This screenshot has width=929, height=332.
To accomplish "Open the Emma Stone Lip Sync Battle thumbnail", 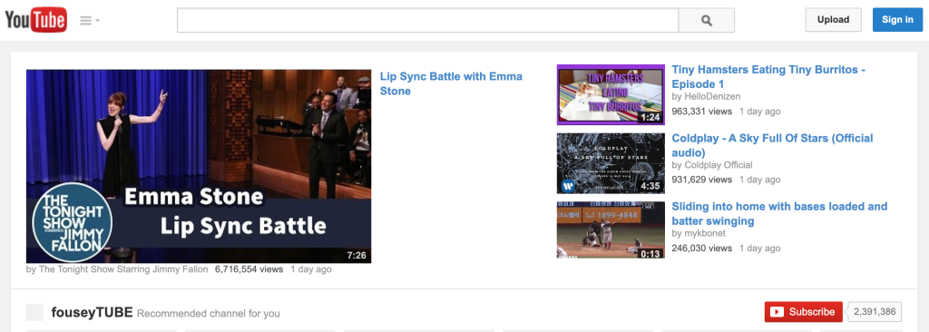I will 199,166.
